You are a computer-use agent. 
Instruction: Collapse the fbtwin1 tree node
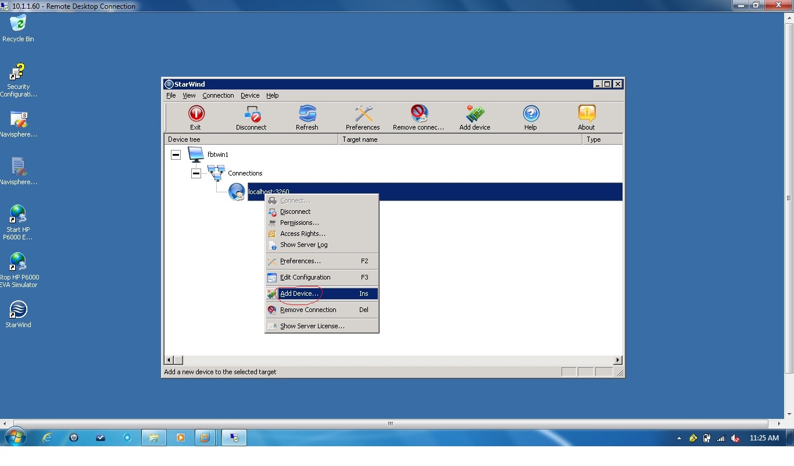[x=176, y=154]
